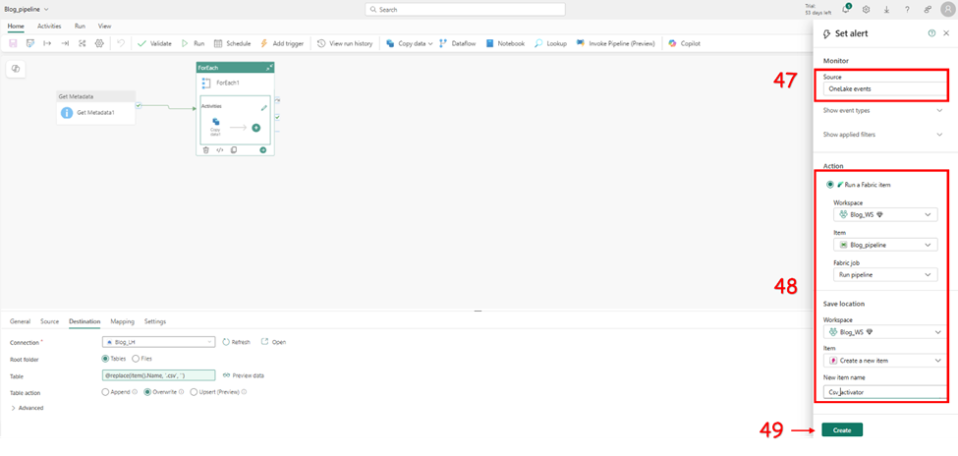Click Validate in the toolbar

point(154,43)
